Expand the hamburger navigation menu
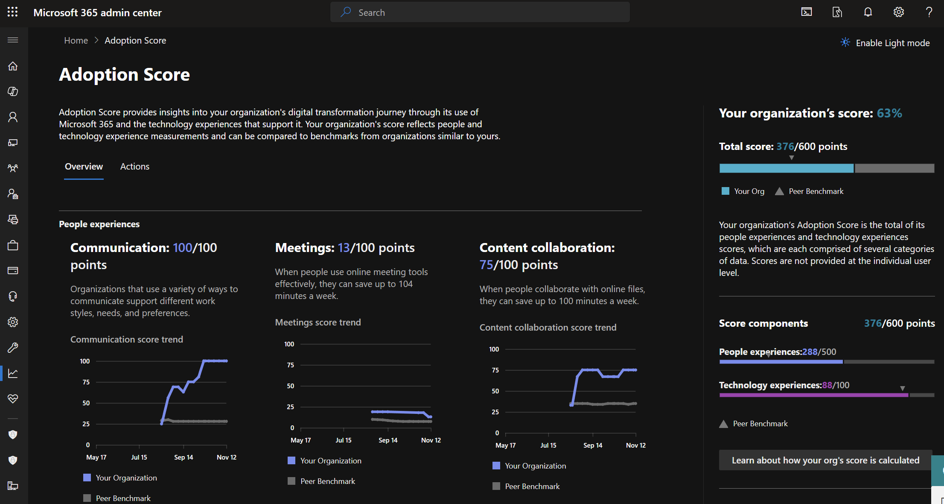The image size is (944, 504). point(13,40)
